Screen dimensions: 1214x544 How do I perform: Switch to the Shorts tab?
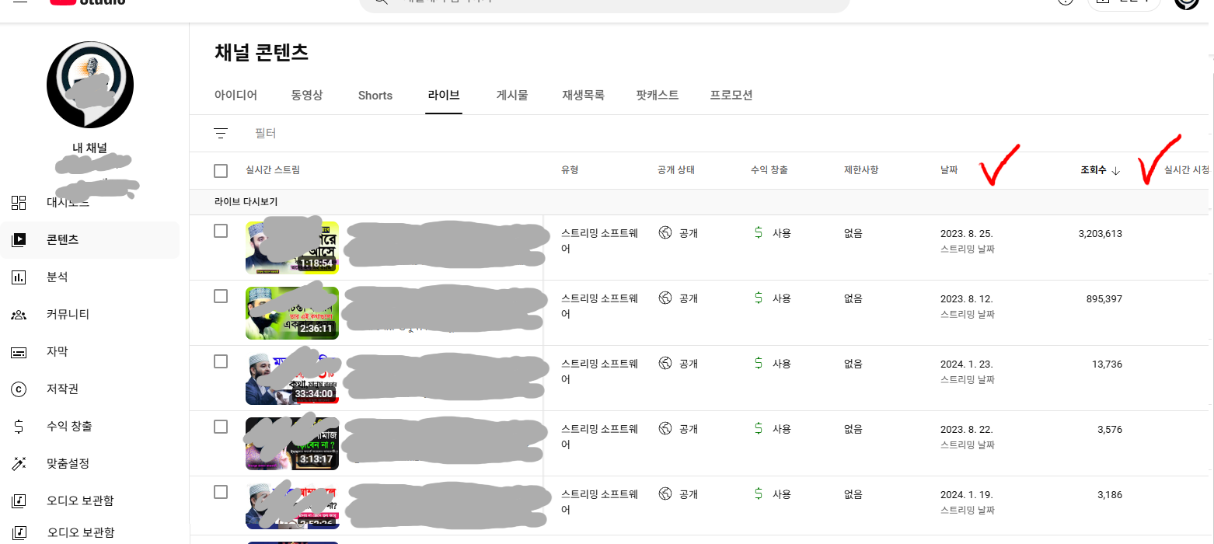tap(375, 96)
